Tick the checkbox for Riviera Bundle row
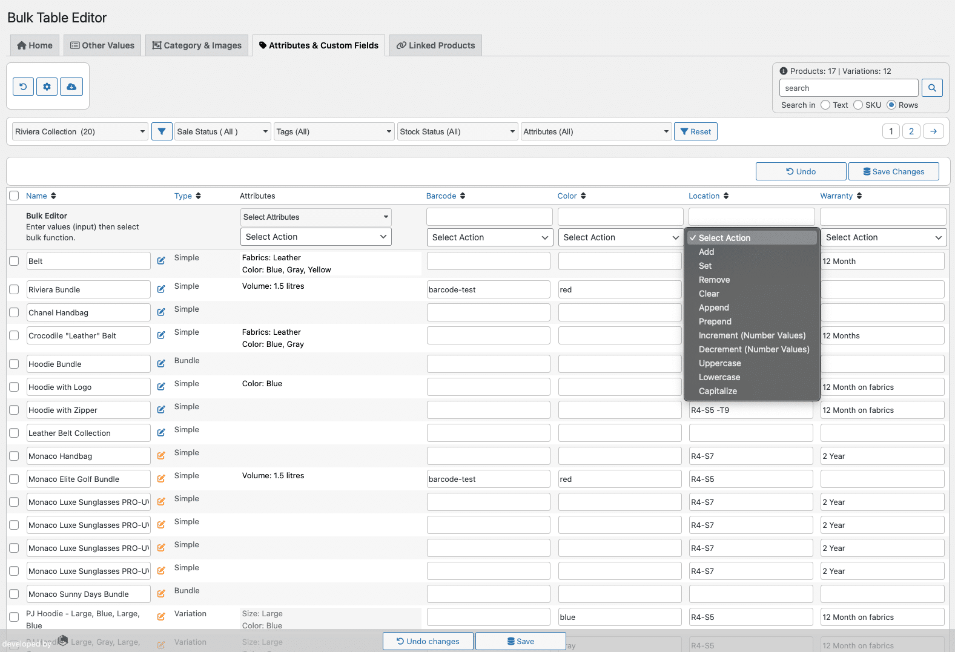 coord(14,289)
